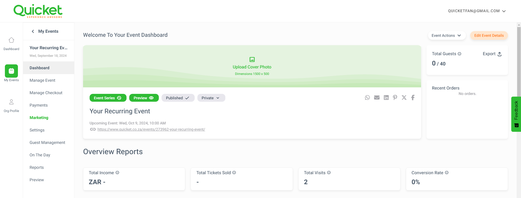Click Upload Cover Photo area

click(x=252, y=66)
